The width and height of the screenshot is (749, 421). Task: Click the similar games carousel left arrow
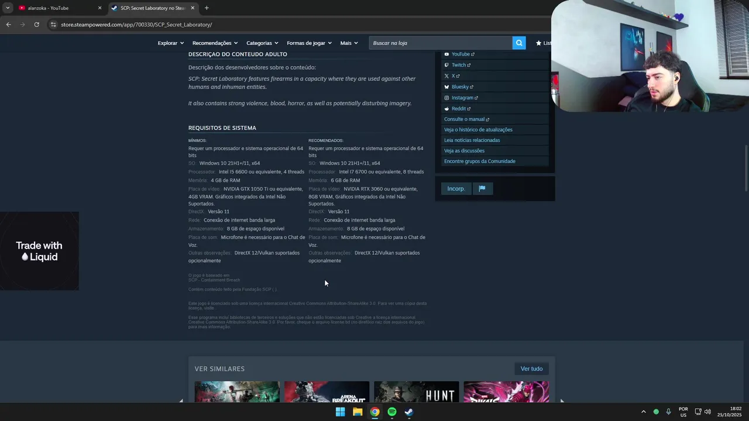tap(181, 401)
